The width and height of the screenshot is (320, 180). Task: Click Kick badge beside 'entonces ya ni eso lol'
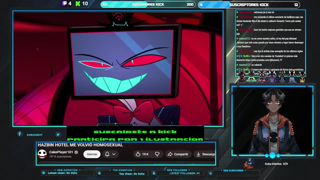click(237, 12)
